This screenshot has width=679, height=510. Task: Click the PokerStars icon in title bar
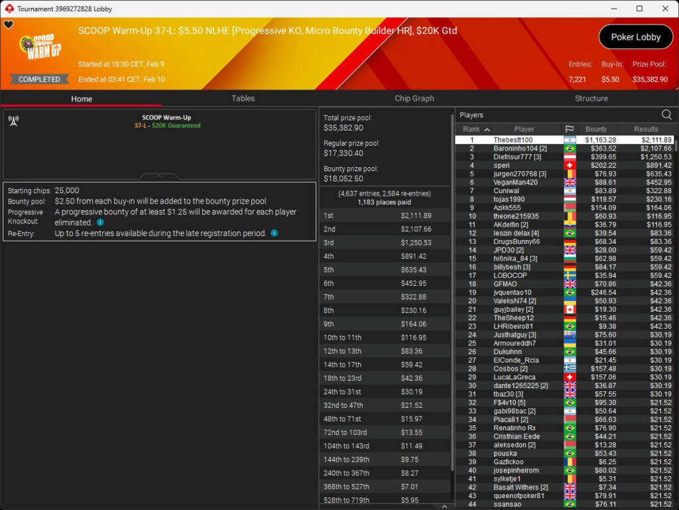[8, 9]
